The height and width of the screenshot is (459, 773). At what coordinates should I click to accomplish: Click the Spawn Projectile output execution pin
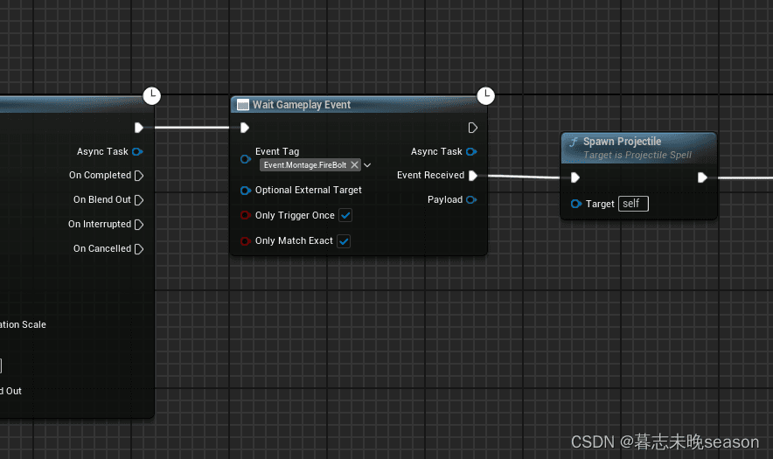(702, 177)
